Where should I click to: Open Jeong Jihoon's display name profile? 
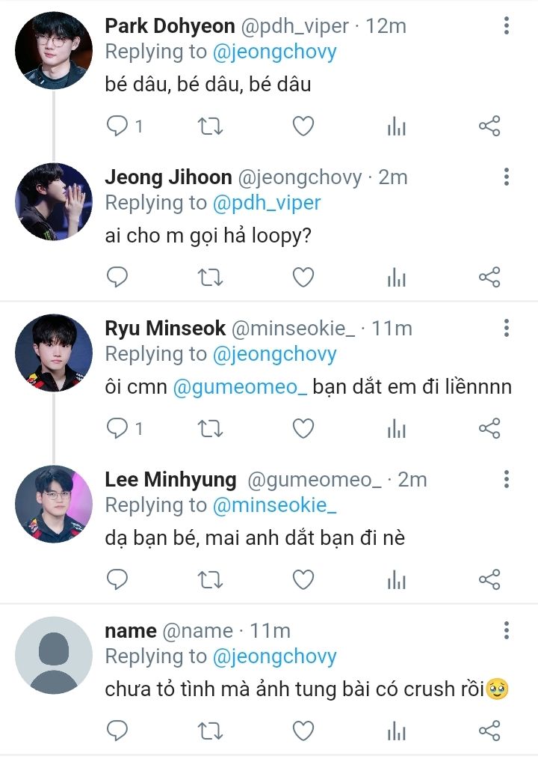click(x=168, y=177)
